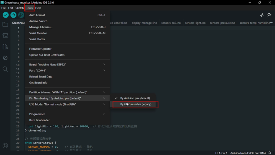
Task: Open the Boards Manager sidebar icon
Action: pos(5,35)
